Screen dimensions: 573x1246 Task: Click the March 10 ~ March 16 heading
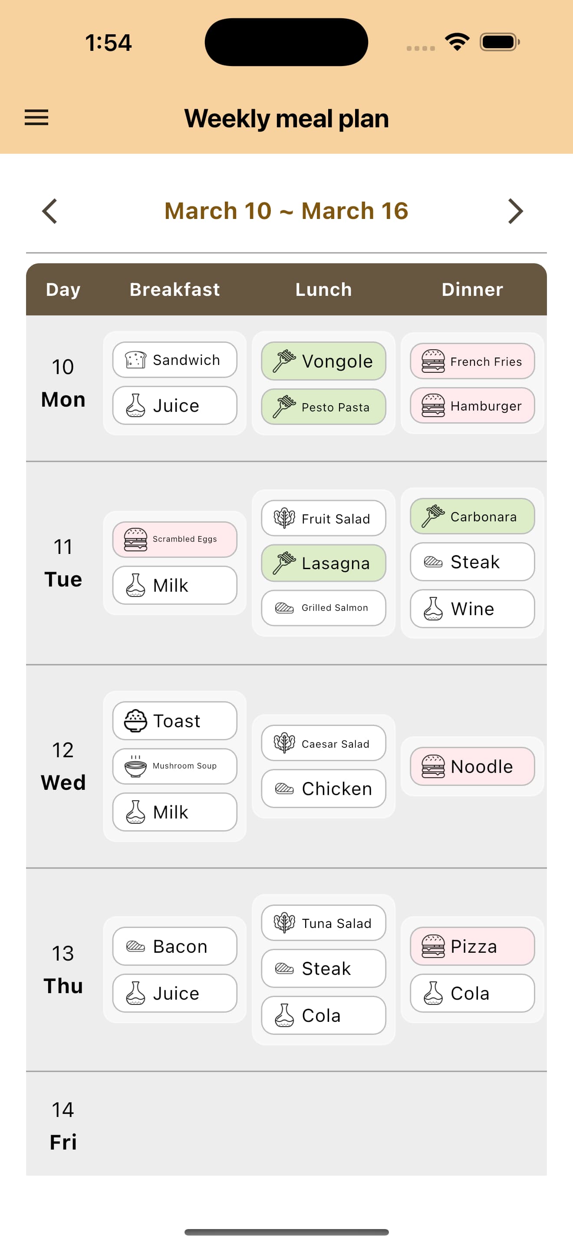point(286,211)
